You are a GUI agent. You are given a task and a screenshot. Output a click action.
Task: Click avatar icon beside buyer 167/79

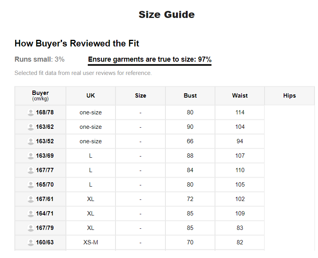coord(31,228)
